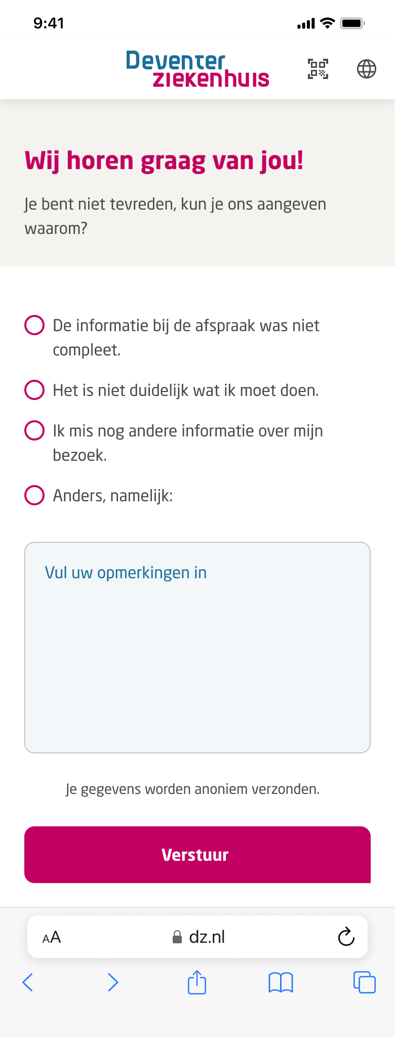Select the 'Anders, namelijk:' radio button
The width and height of the screenshot is (395, 1037).
34,495
